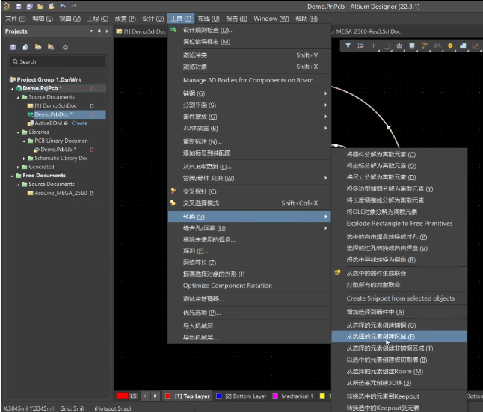Expand the Generated folder
The image size is (483, 412).
(x=18, y=167)
